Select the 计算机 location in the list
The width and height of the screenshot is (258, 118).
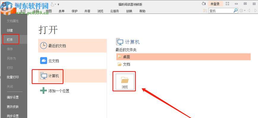pos(72,76)
